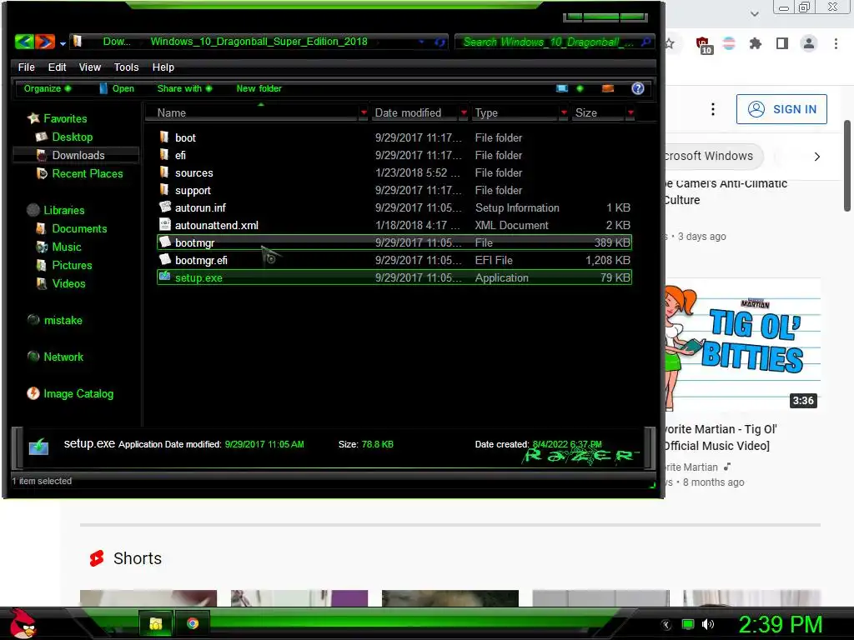Expand the Organize dropdown
Viewport: 854px width, 640px height.
coord(48,88)
